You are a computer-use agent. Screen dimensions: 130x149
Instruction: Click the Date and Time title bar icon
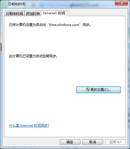click(4, 4)
